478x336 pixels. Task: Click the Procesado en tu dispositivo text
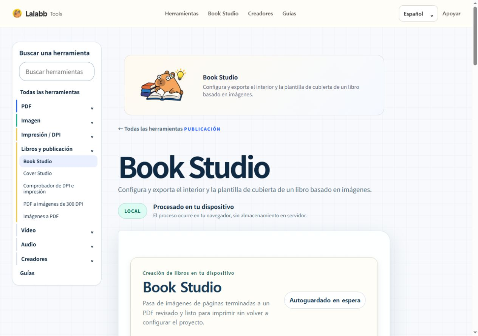[x=193, y=207]
